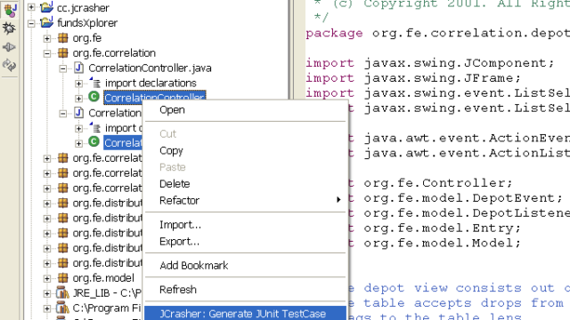Click the green class icon beside CorrelationController

[94, 97]
